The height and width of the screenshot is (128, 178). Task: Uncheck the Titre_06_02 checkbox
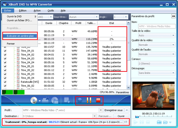pyautogui.click(x=5, y=86)
